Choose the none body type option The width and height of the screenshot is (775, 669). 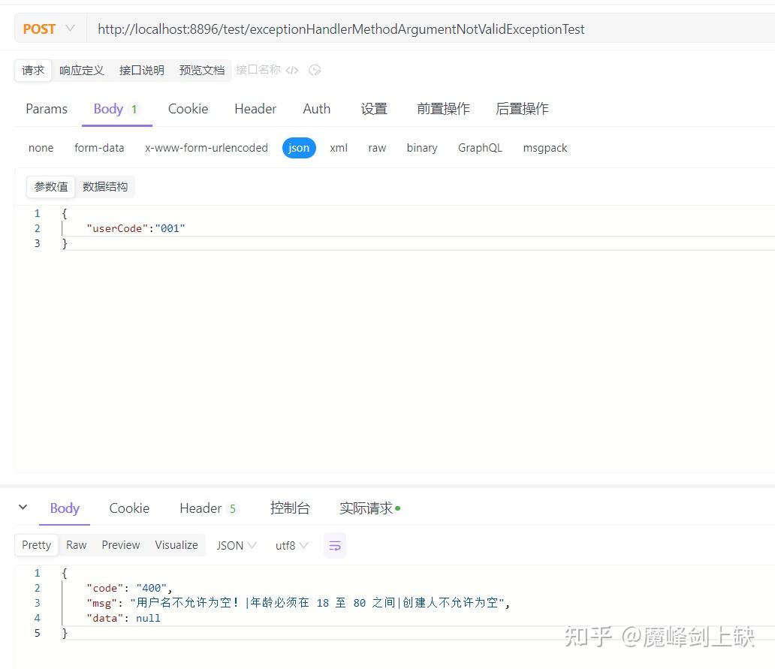41,148
